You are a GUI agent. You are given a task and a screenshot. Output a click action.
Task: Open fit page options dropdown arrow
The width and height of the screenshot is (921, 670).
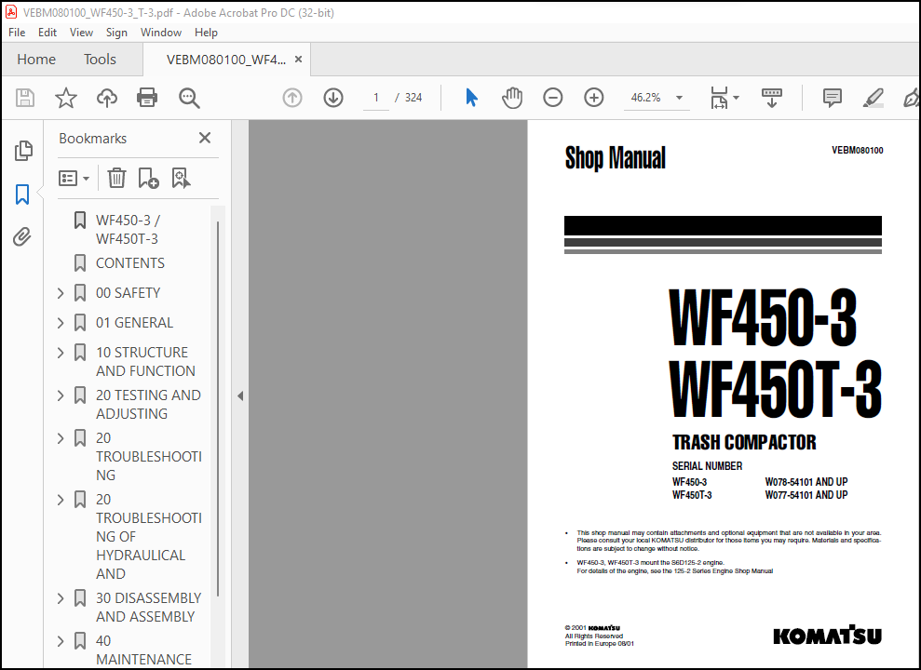point(736,98)
